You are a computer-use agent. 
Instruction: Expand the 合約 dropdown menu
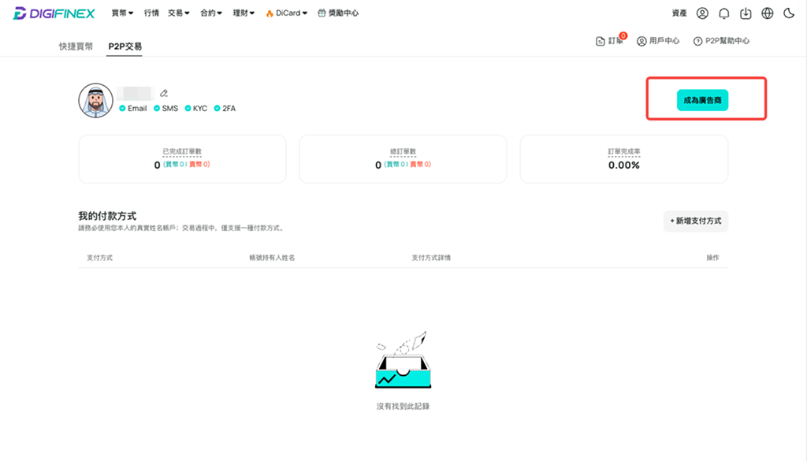(211, 13)
